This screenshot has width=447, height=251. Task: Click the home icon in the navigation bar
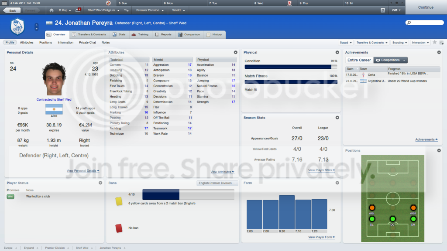click(x=52, y=10)
